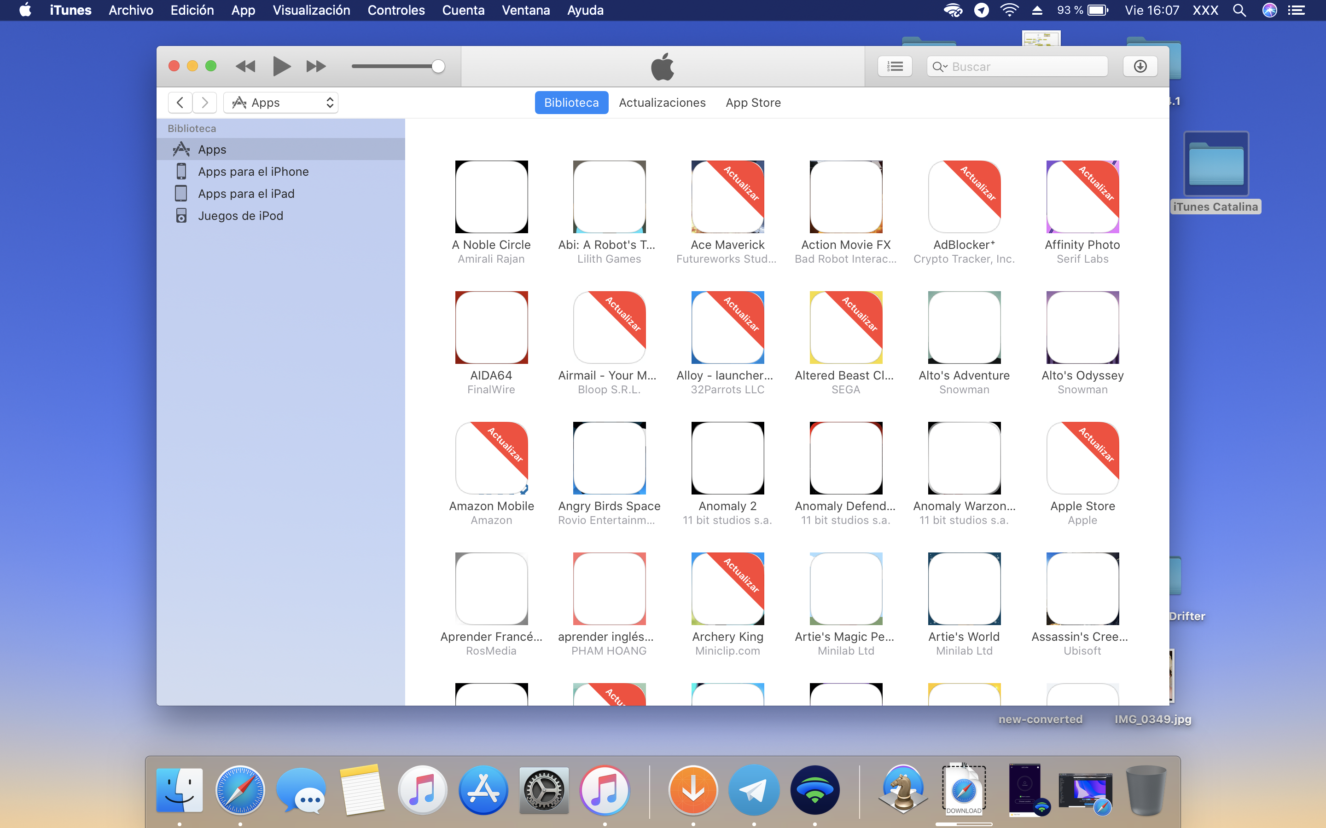Open the Apps media type dropdown

(281, 103)
